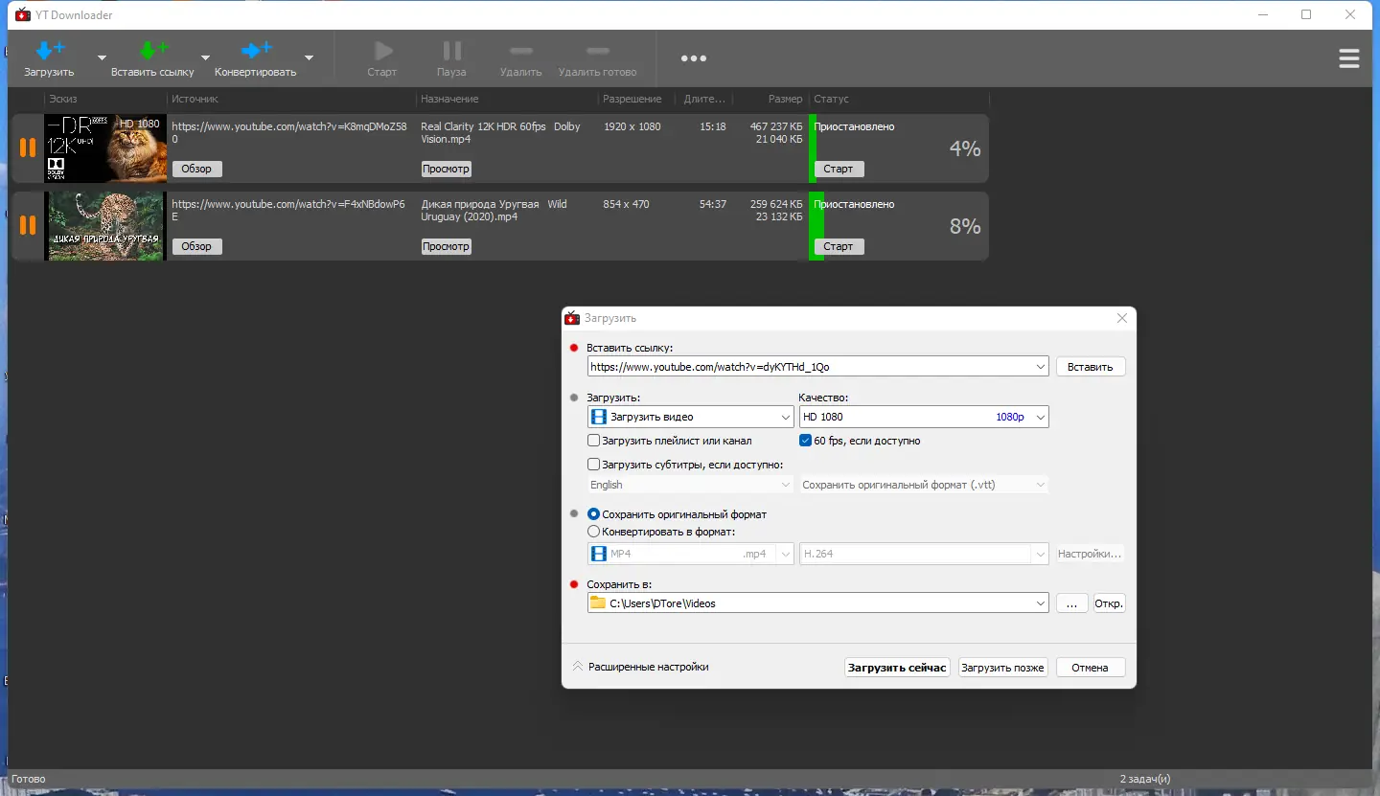The height and width of the screenshot is (796, 1380).
Task: Click the Загрузить download arrow icon in the toolbar
Action: coord(50,51)
